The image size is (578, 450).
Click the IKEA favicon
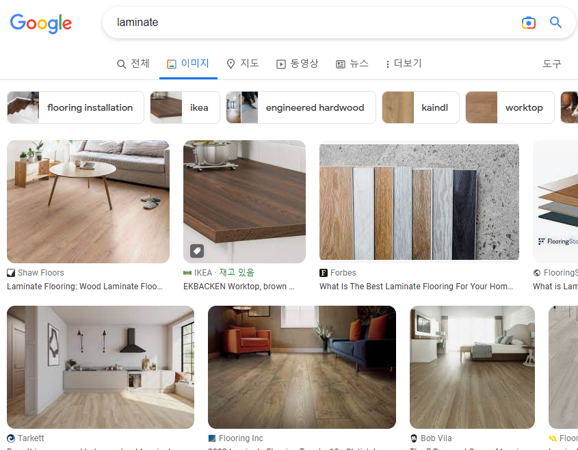point(187,273)
